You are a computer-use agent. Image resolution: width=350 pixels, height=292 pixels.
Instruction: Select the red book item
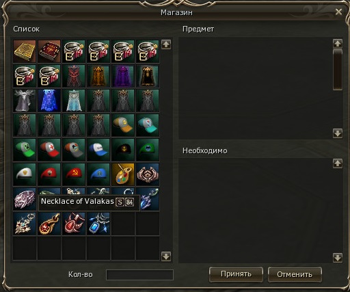[49, 51]
